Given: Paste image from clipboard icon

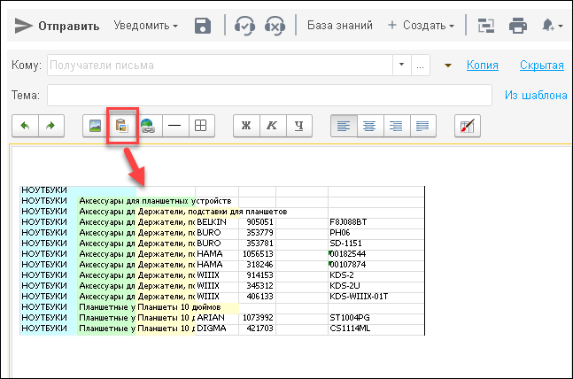Looking at the screenshot, I should point(122,126).
